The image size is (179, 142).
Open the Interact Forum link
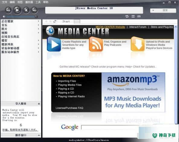click(x=138, y=27)
